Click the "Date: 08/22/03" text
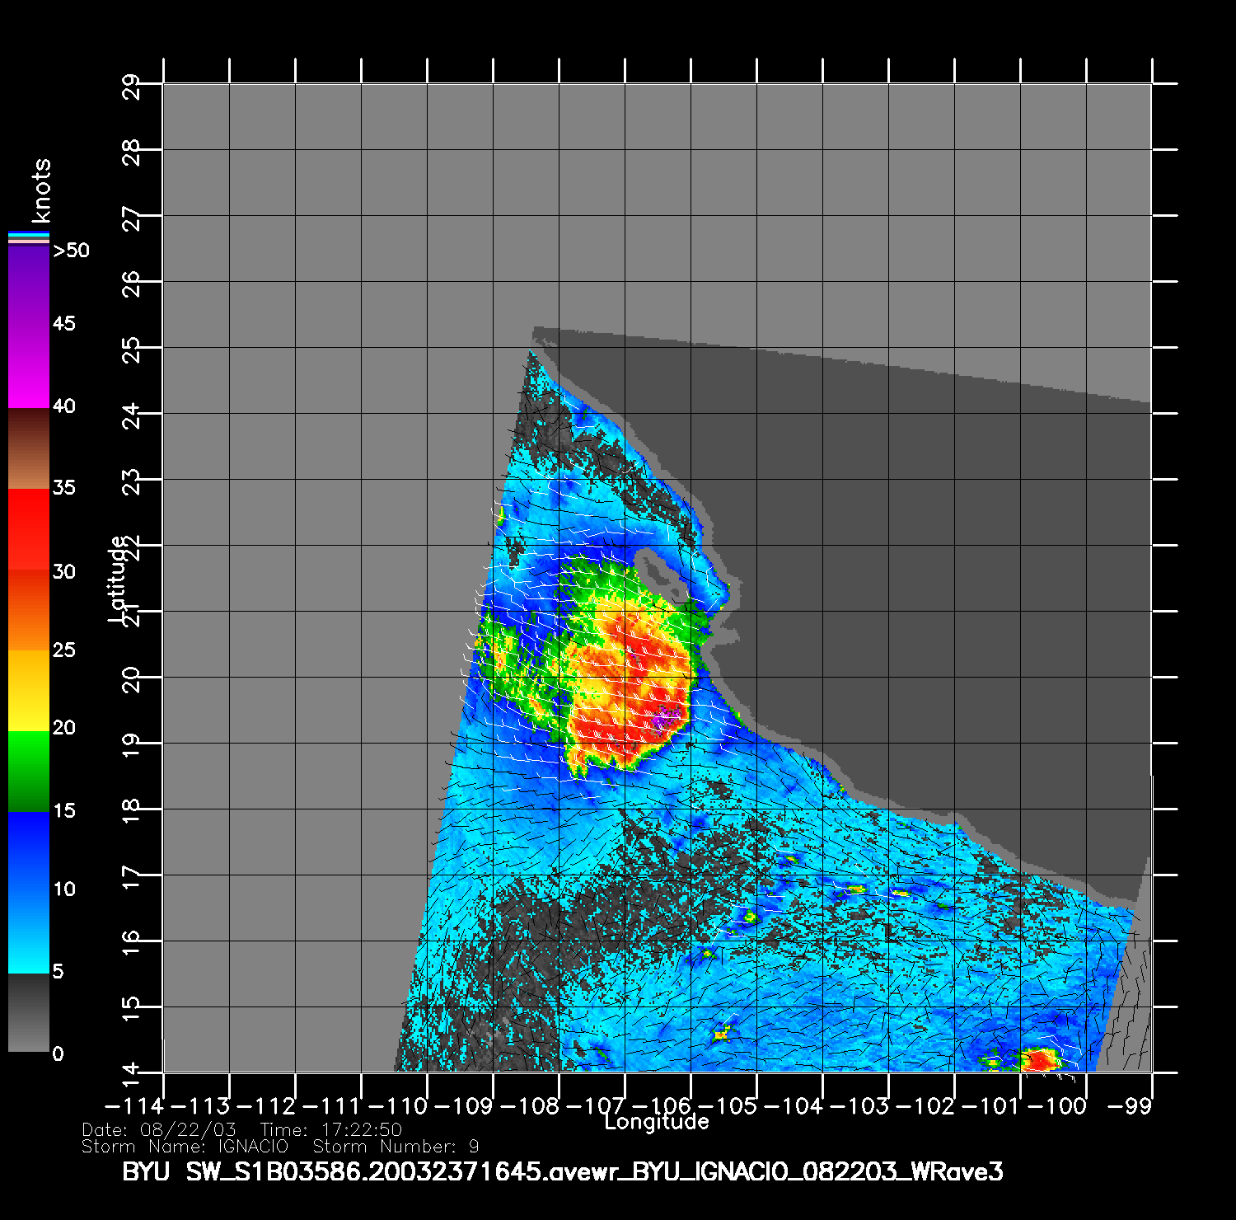Viewport: 1236px width, 1220px height. tap(159, 1130)
